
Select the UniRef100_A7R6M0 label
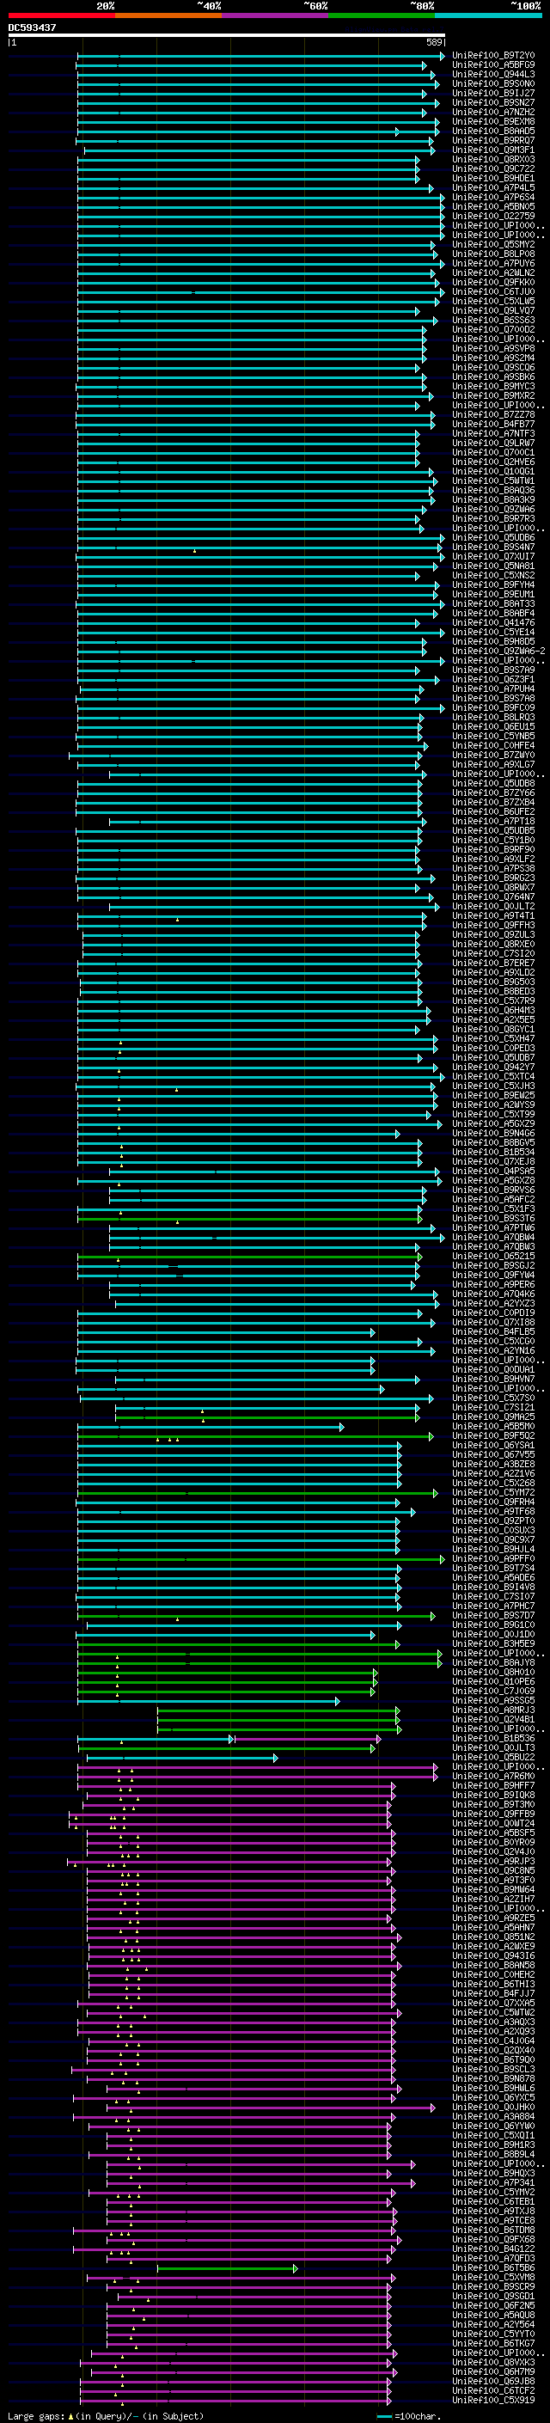[x=493, y=1776]
